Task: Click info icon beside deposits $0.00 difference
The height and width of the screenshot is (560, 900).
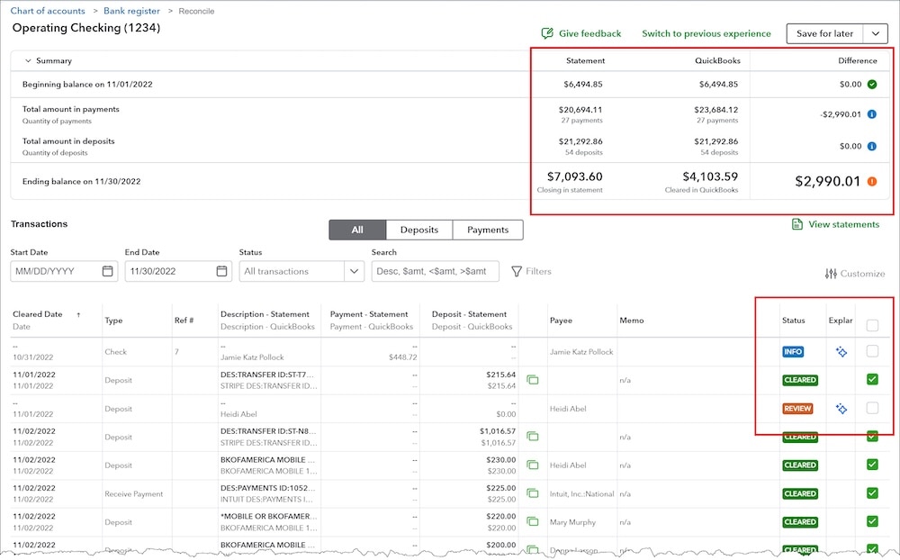Action: pos(872,146)
